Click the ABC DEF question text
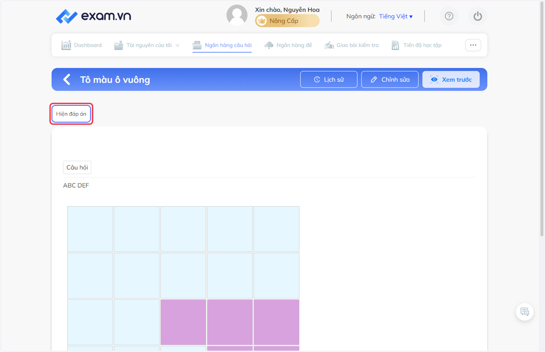Image resolution: width=545 pixels, height=352 pixels. point(76,185)
